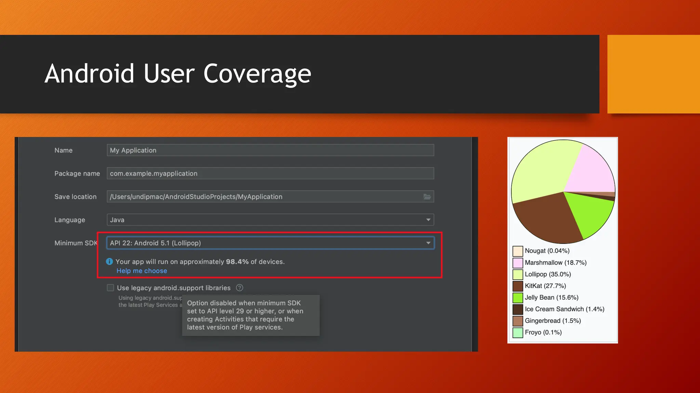Screen dimensions: 700x393
Task: Click the 'Marshmallow (18.7%)' legend label
Action: [x=556, y=263]
